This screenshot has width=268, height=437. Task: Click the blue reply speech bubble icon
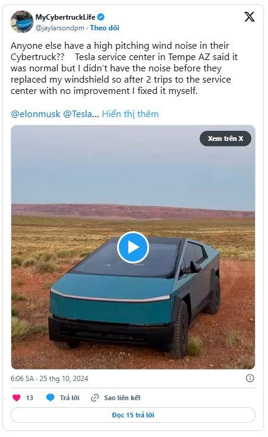coord(51,398)
